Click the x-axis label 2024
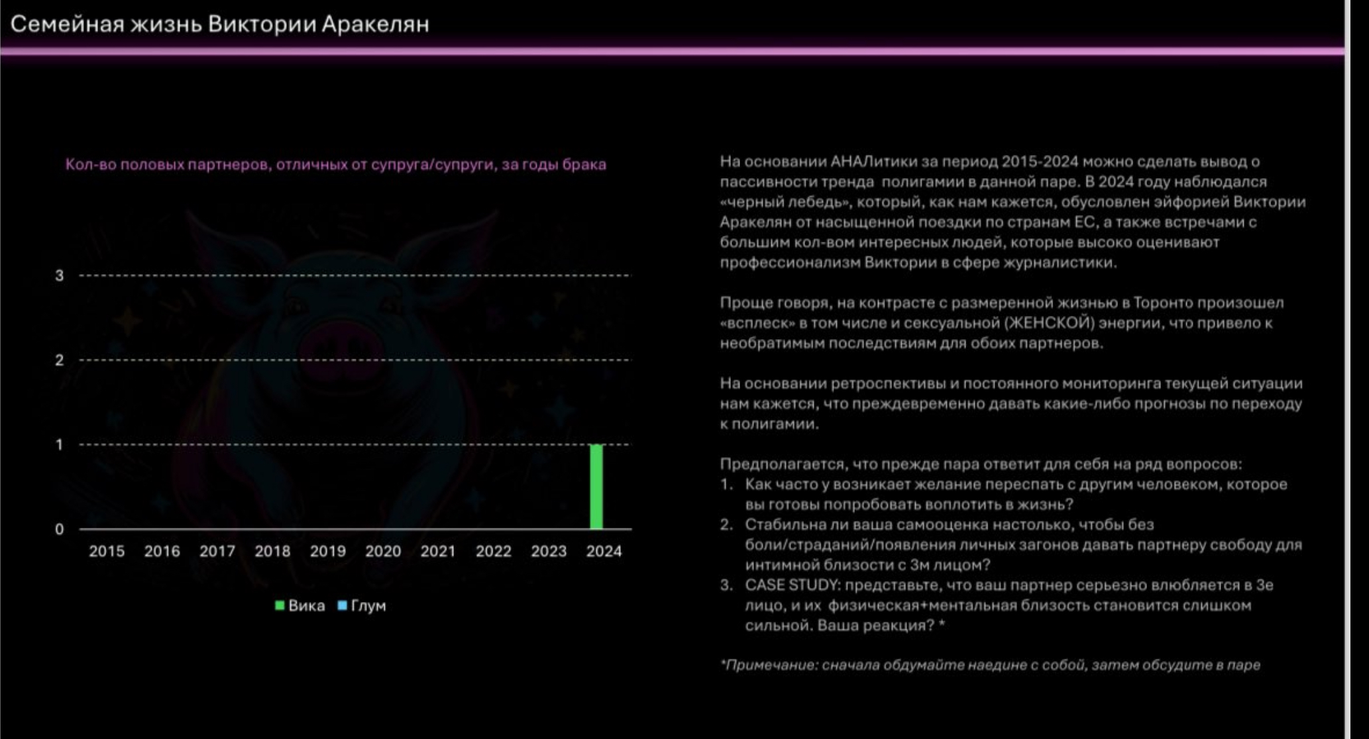This screenshot has height=739, width=1369. point(604,551)
